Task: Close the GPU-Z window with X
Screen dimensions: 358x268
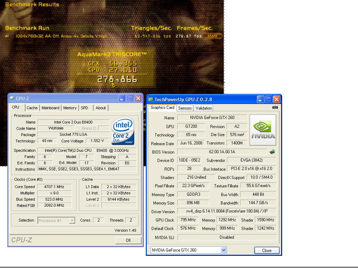Action: point(277,99)
